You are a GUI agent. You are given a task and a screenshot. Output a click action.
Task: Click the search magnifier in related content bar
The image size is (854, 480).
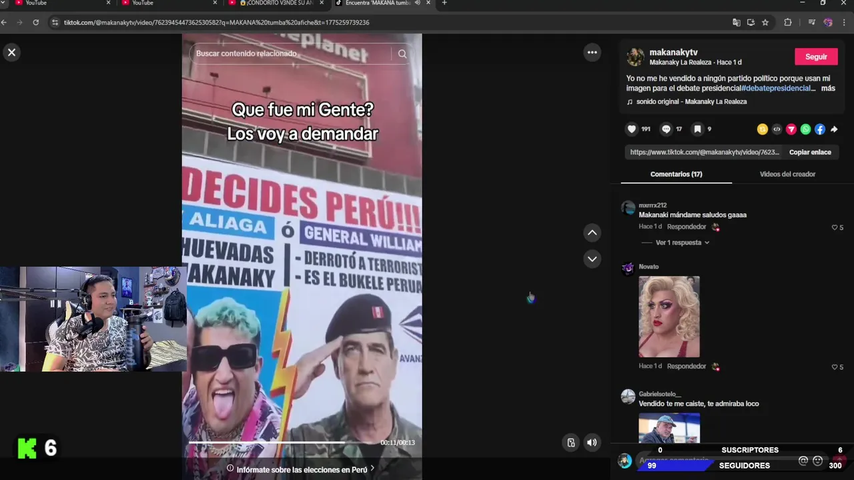[x=402, y=54]
